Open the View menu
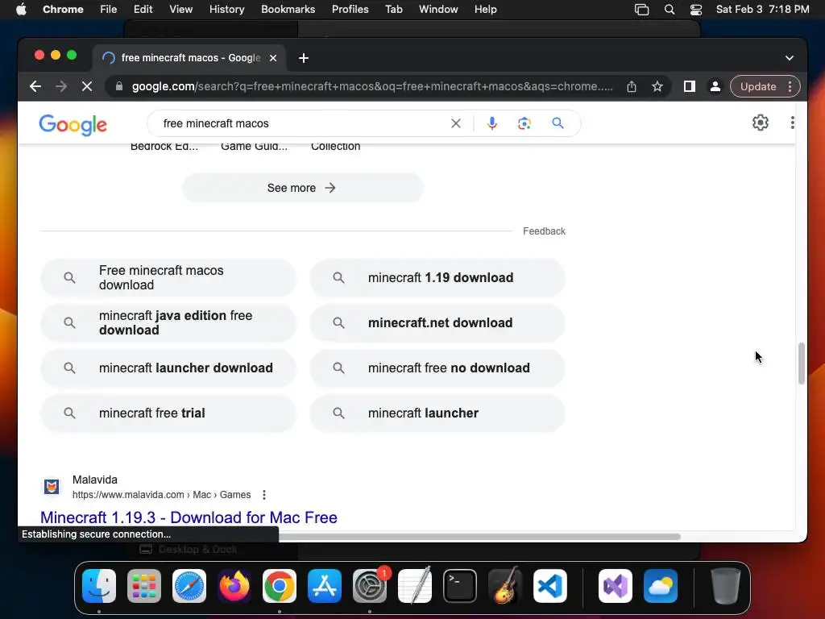The image size is (825, 619). 181,10
